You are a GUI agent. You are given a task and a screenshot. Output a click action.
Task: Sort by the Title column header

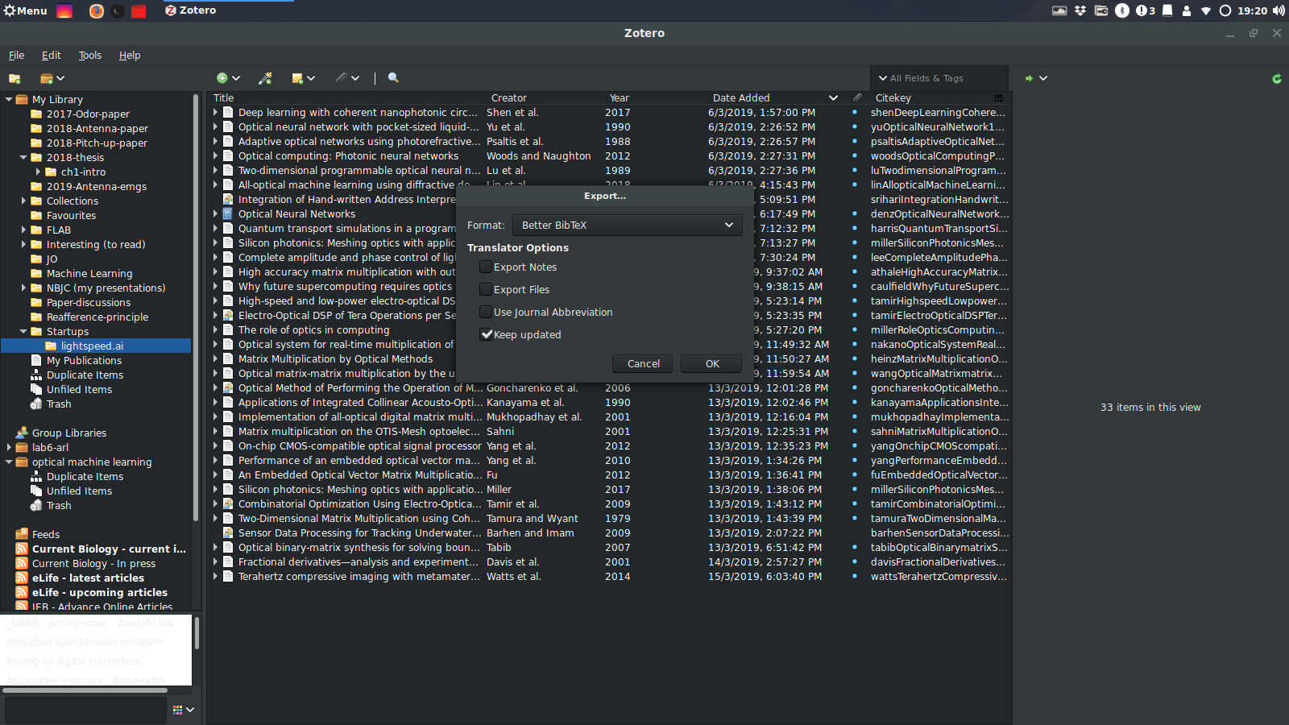pos(346,98)
